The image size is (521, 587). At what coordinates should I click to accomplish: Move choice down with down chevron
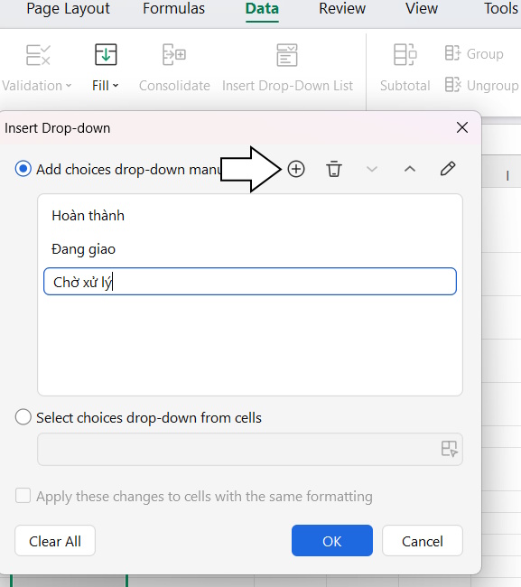[372, 169]
